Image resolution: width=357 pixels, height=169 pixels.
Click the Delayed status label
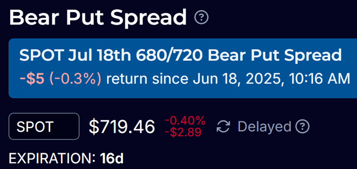[264, 127]
